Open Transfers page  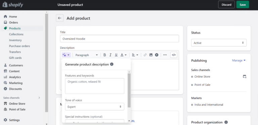[15, 52]
